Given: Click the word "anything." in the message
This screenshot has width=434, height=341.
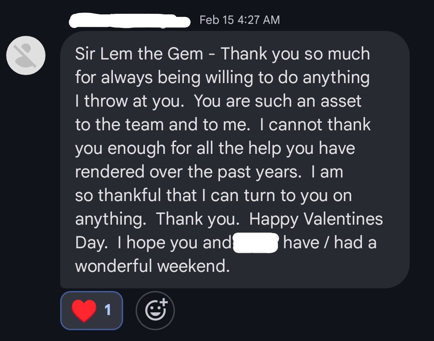Looking at the screenshot, I should (x=111, y=219).
